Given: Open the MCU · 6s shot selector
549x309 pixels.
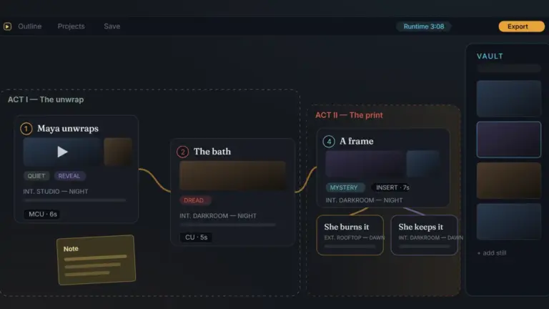Looking at the screenshot, I should click(43, 214).
